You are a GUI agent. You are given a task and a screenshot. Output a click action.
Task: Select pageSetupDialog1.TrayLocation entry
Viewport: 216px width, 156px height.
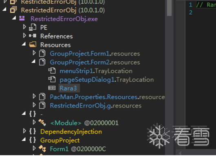pyautogui.click(x=107, y=80)
